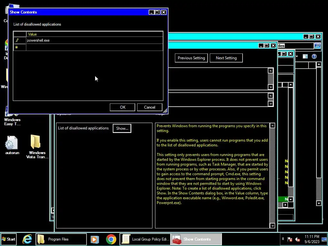Go to the Previous Setting
Viewport: 328px width, 246px height.
click(x=191, y=58)
